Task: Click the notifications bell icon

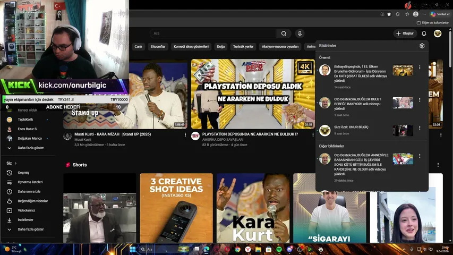Action: point(424,33)
